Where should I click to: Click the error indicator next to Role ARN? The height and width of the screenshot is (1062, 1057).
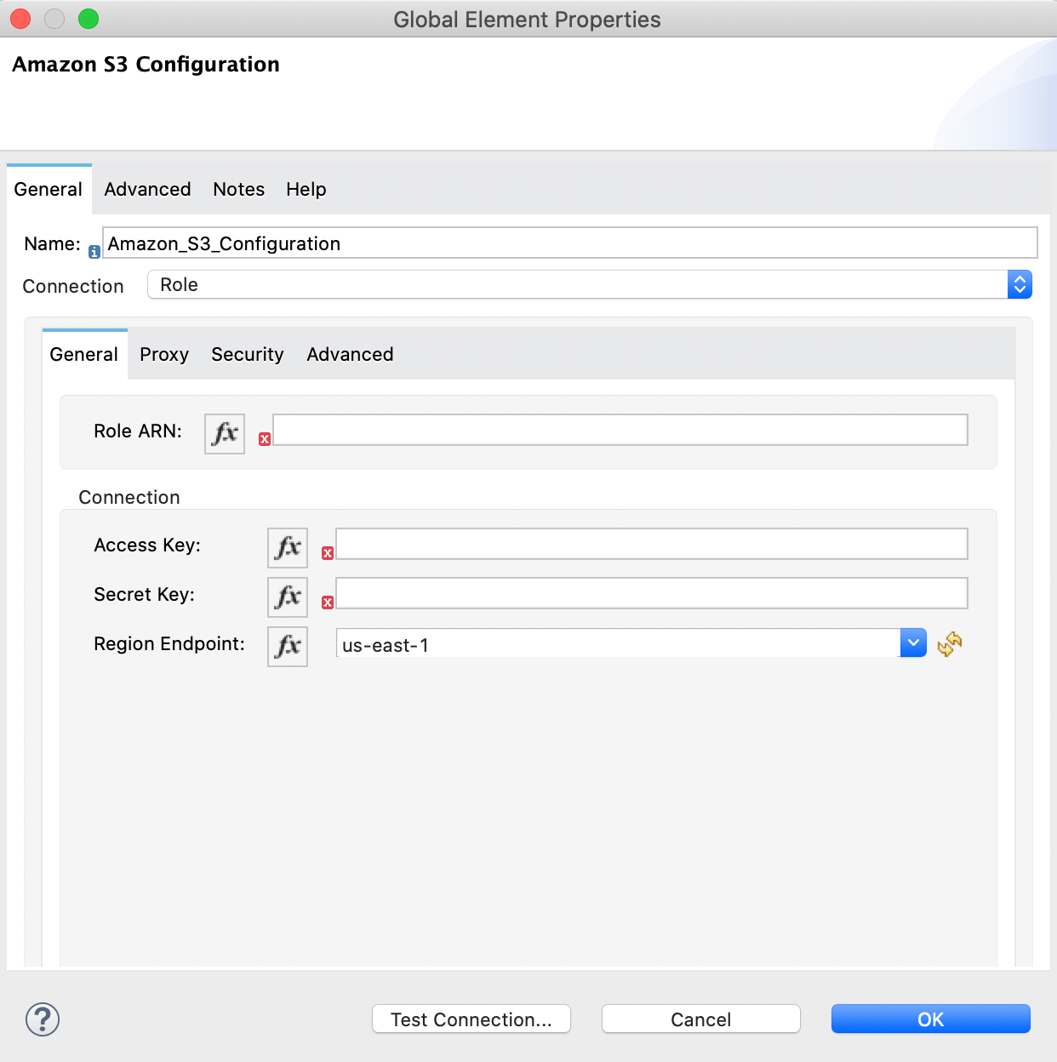click(265, 438)
